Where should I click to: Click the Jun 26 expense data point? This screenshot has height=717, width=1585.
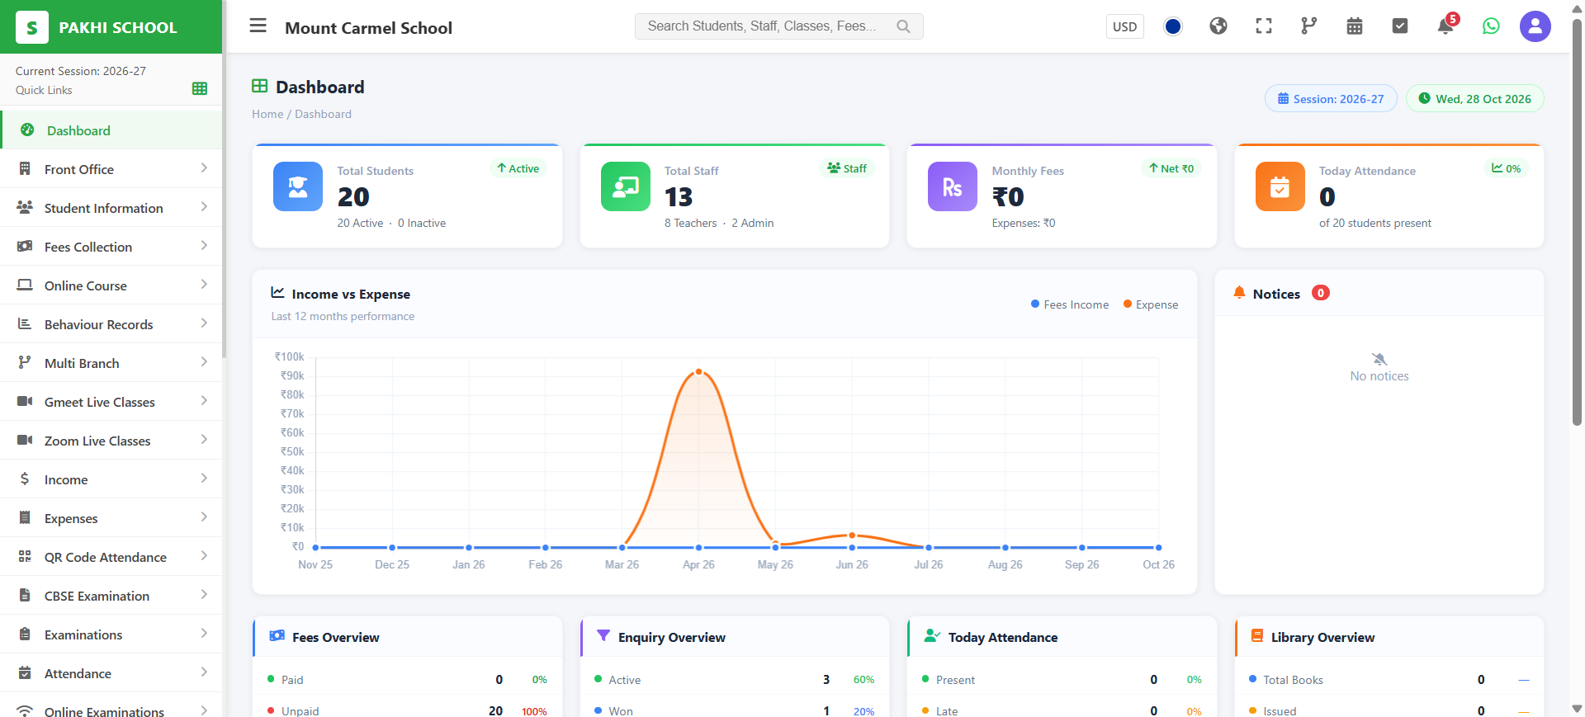tap(852, 535)
